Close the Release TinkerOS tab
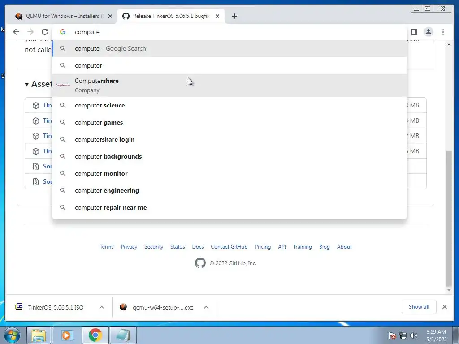The width and height of the screenshot is (459, 344). 217,16
